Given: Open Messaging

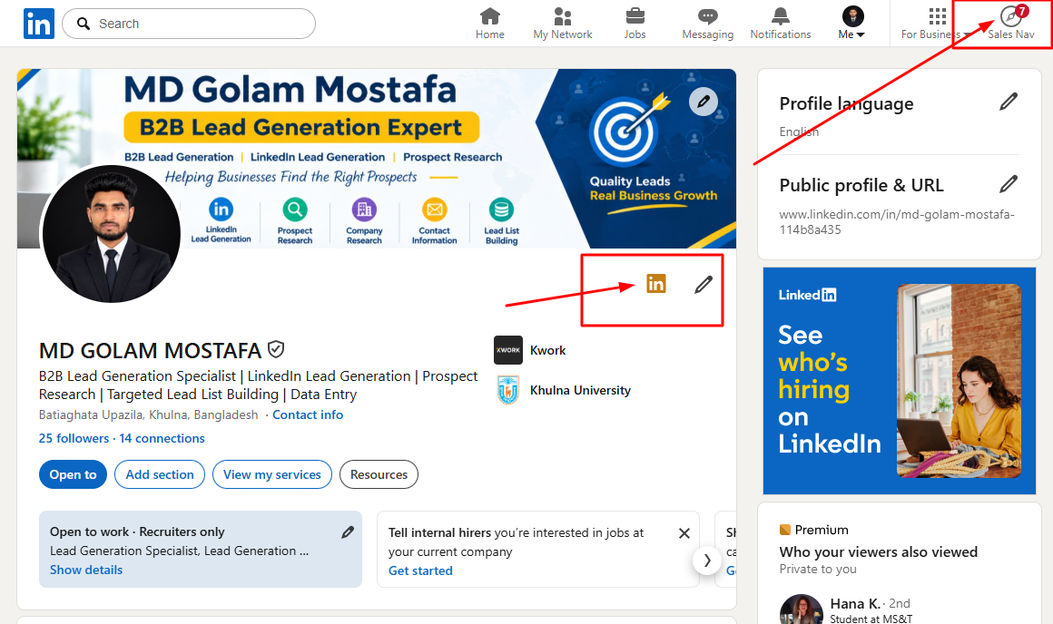Looking at the screenshot, I should coord(708,24).
